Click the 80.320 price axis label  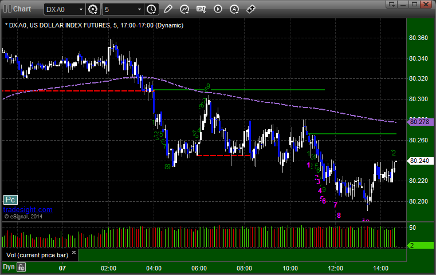pos(418,79)
